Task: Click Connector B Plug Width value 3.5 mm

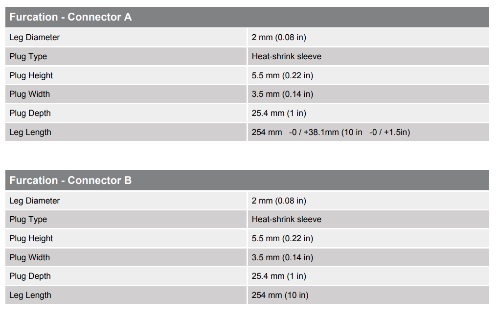Action: coord(282,257)
